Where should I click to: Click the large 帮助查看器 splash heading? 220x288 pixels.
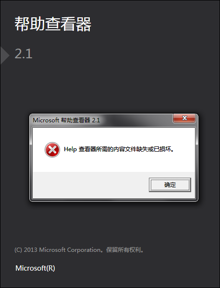pyautogui.click(x=53, y=24)
